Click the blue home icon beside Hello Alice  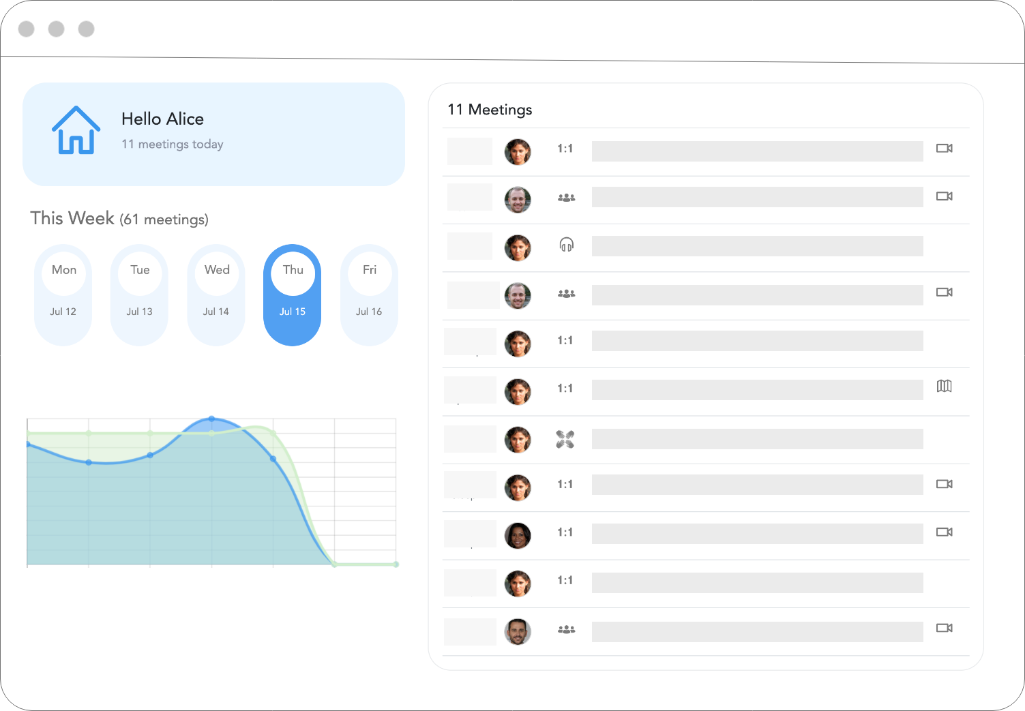pyautogui.click(x=76, y=130)
